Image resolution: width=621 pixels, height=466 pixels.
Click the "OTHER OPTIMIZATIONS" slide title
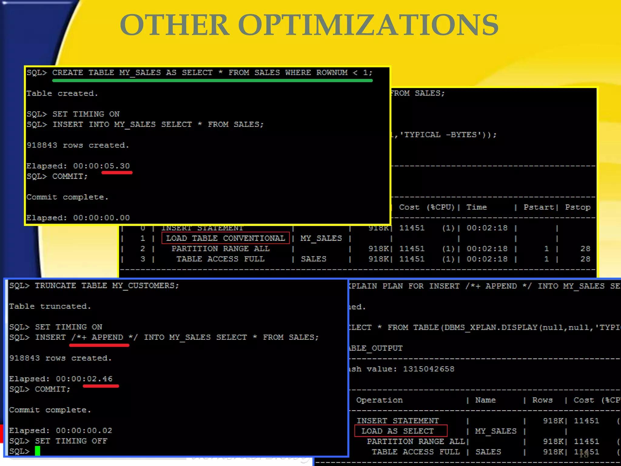coord(309,25)
